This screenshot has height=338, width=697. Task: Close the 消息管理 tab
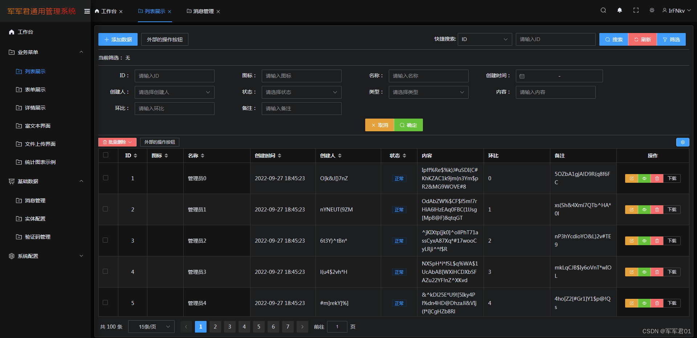tap(218, 12)
